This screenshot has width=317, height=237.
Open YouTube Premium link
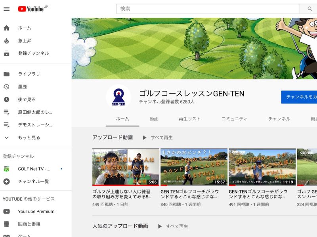[36, 211]
